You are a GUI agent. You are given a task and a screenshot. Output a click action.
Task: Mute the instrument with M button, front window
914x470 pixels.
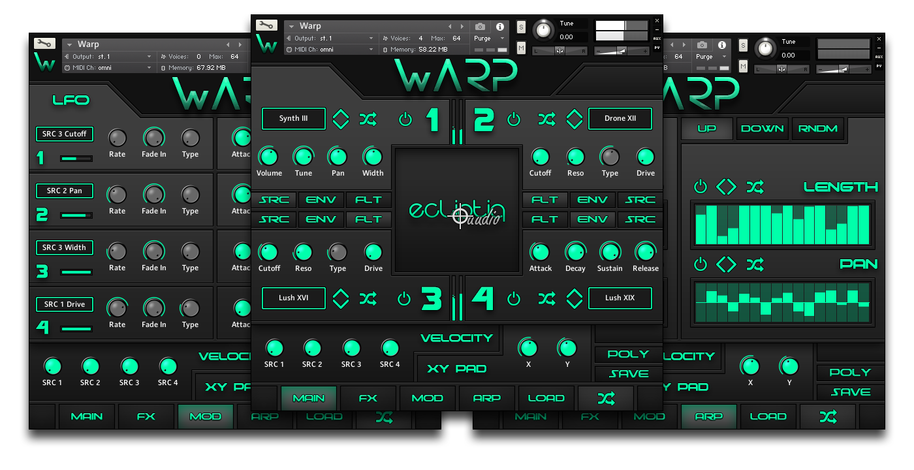[521, 48]
